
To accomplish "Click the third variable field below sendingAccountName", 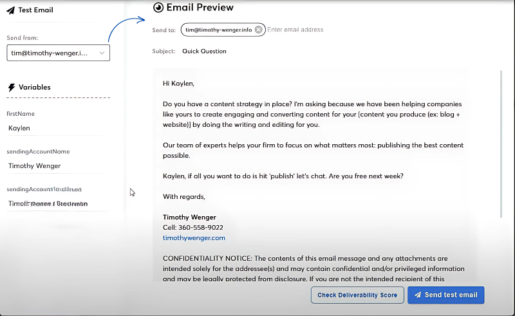I will [x=55, y=203].
